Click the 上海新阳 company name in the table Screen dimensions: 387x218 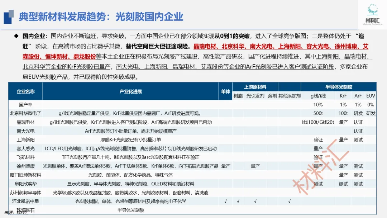[25, 140]
